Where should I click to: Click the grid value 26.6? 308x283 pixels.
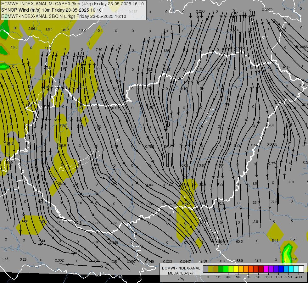[63, 145]
